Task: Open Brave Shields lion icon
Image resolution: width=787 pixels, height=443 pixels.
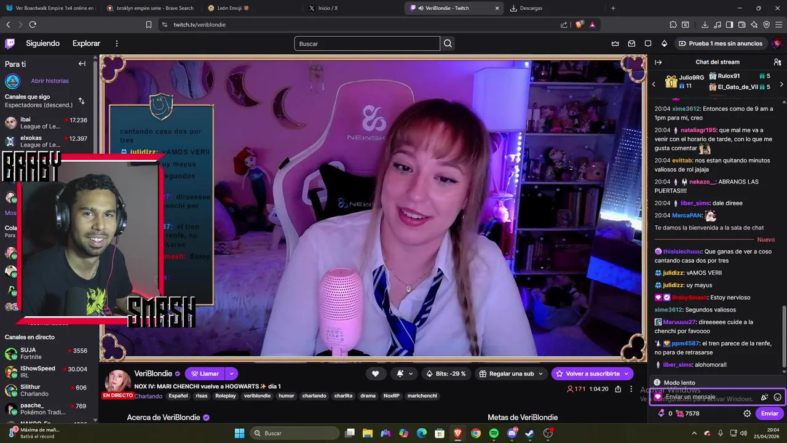Action: coord(579,25)
